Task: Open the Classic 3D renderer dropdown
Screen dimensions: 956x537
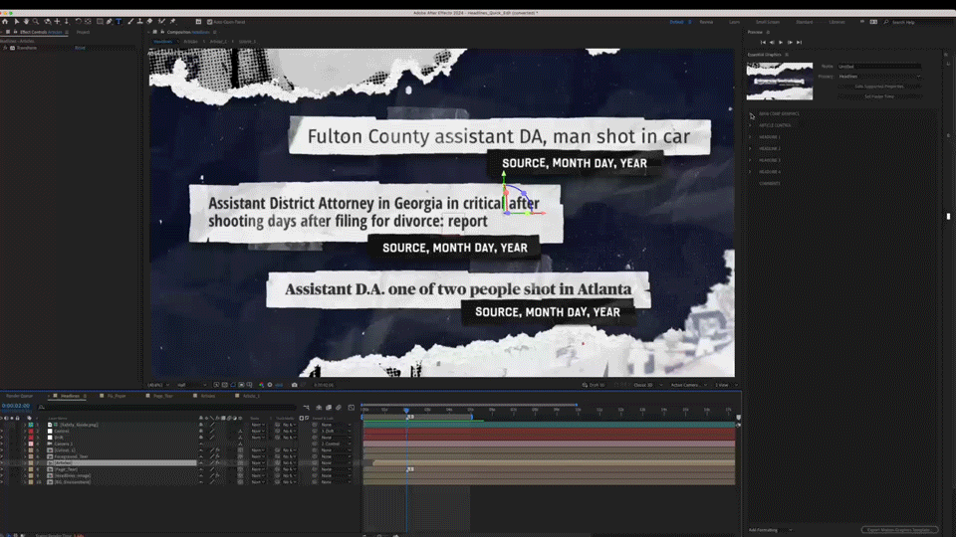Action: click(x=647, y=385)
